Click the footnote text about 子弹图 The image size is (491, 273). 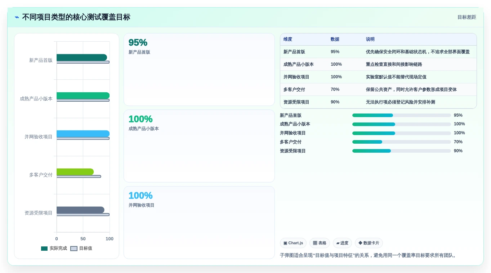click(369, 255)
